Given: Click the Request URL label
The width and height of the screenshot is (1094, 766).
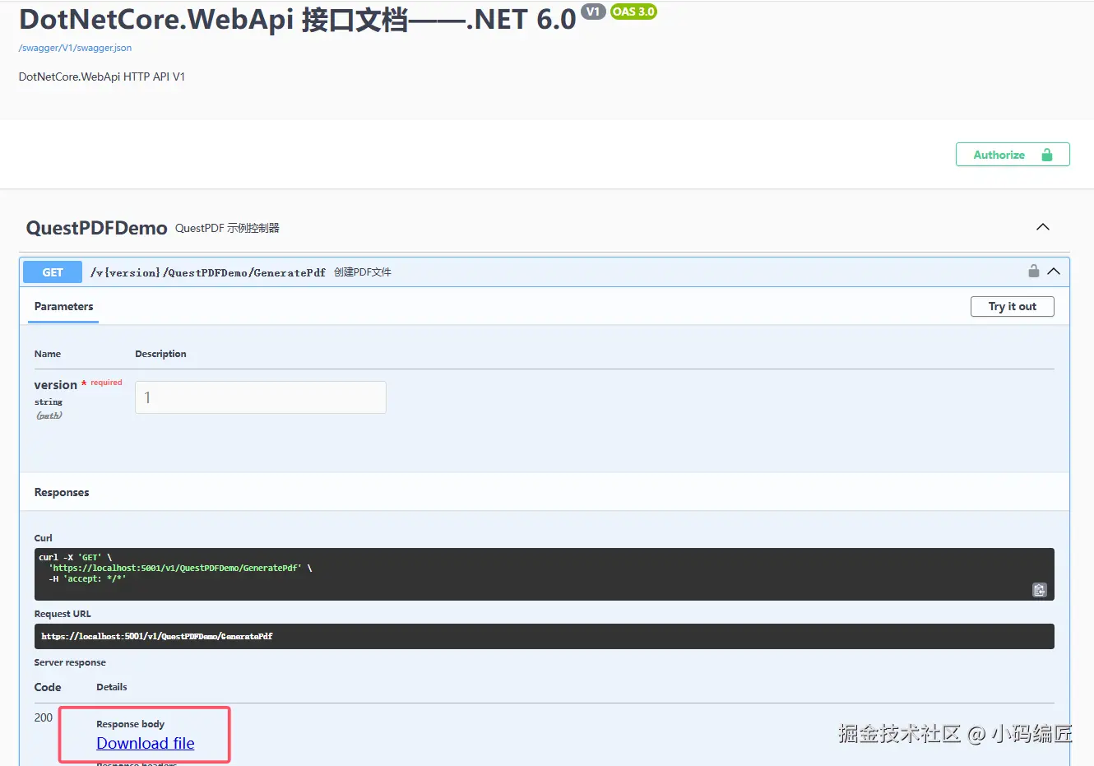Looking at the screenshot, I should tap(63, 614).
